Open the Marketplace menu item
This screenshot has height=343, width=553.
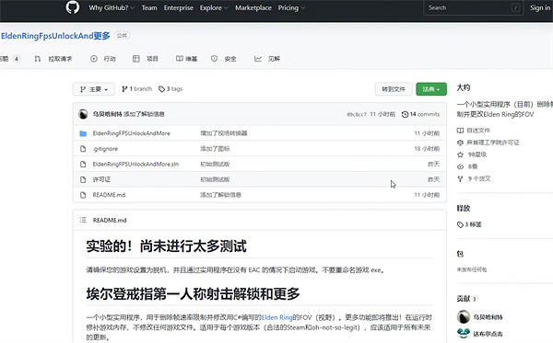pos(253,7)
